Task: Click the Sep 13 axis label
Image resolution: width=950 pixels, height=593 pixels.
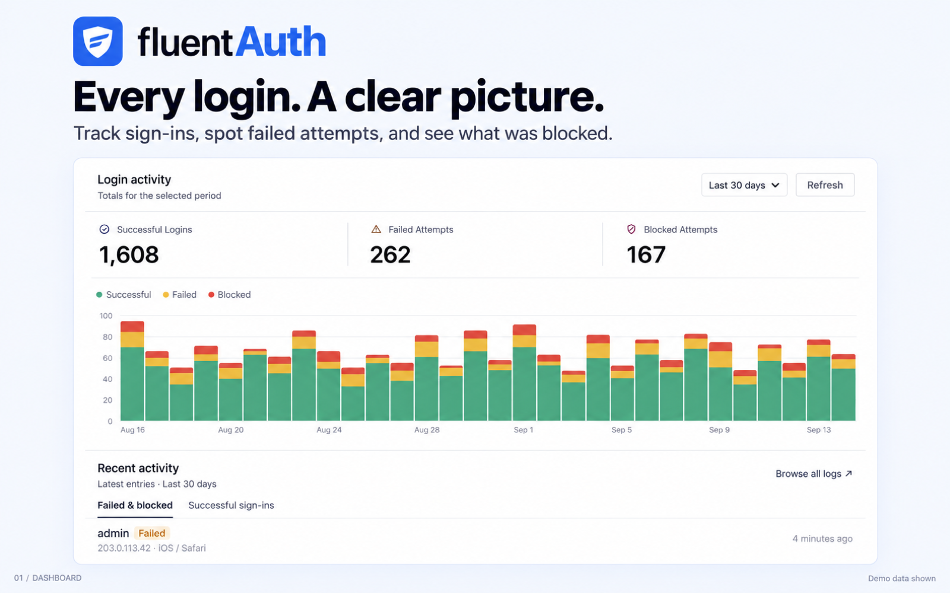Action: (819, 430)
